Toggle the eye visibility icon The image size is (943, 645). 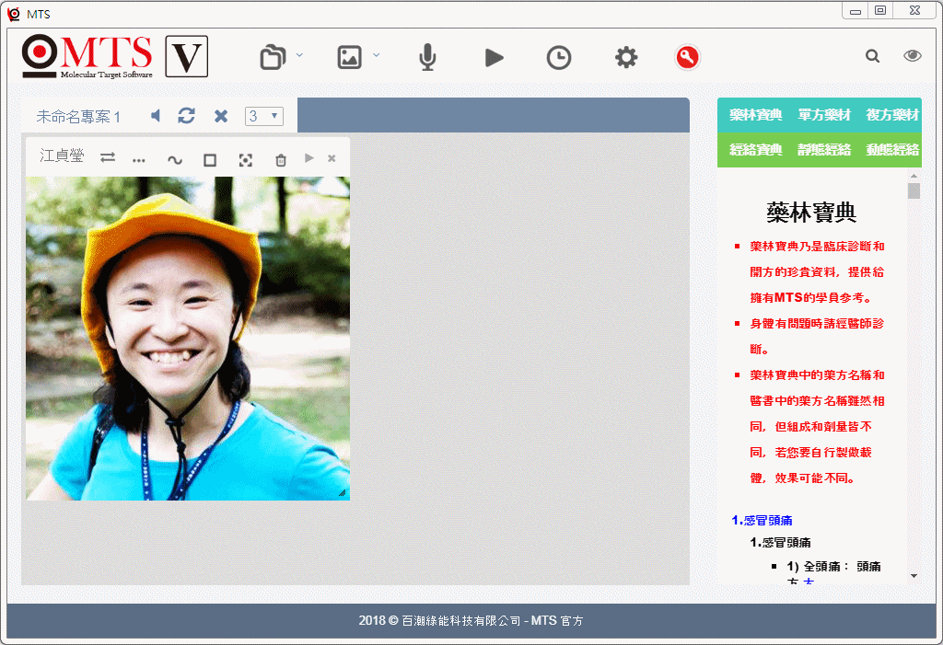click(912, 56)
